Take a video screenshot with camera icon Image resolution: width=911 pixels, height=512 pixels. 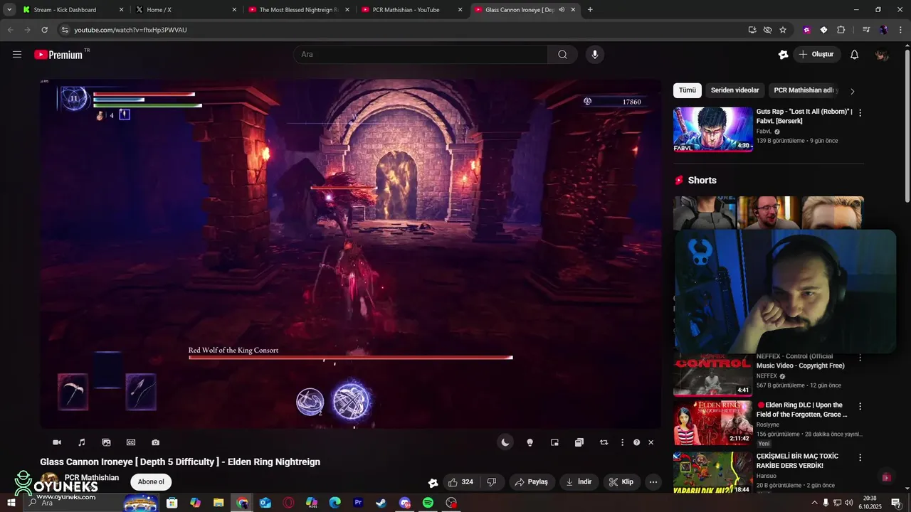pyautogui.click(x=155, y=442)
